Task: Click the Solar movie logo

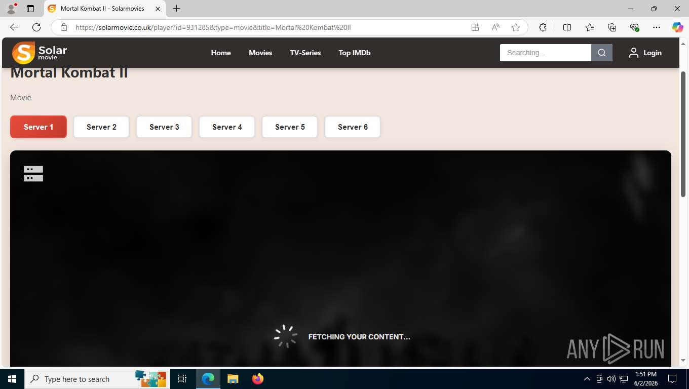Action: [40, 53]
